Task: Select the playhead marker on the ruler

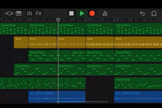Action: 58,20
